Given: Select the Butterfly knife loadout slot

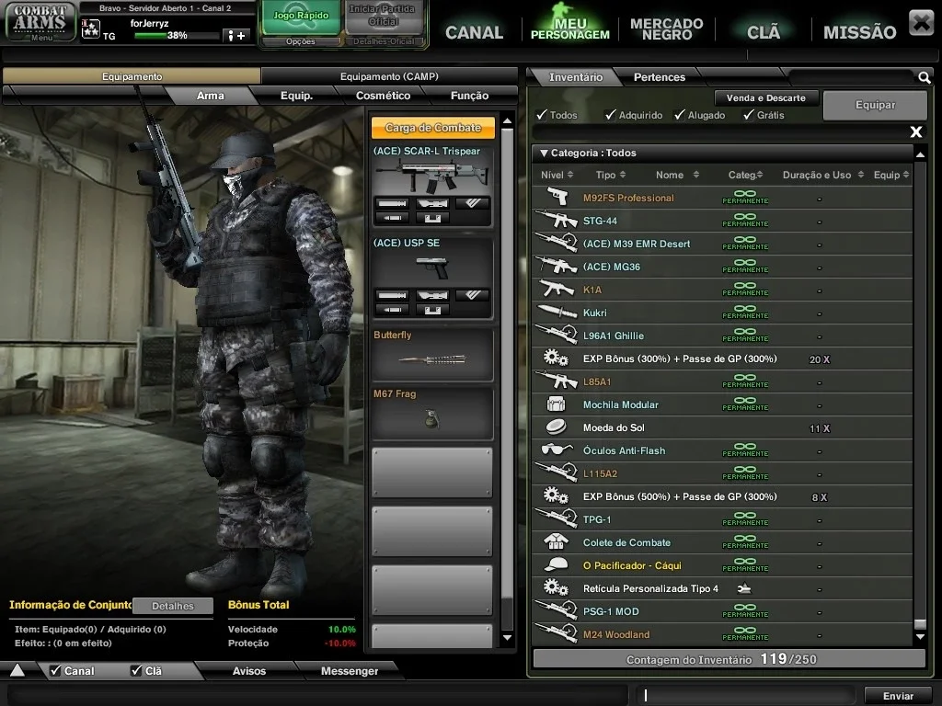Looking at the screenshot, I should (x=432, y=354).
